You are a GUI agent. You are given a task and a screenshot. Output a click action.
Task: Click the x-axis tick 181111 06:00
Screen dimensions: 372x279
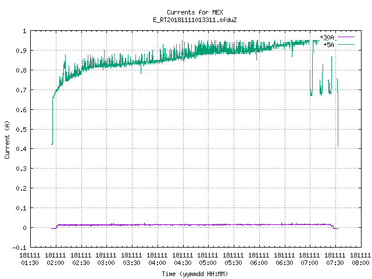(259, 259)
